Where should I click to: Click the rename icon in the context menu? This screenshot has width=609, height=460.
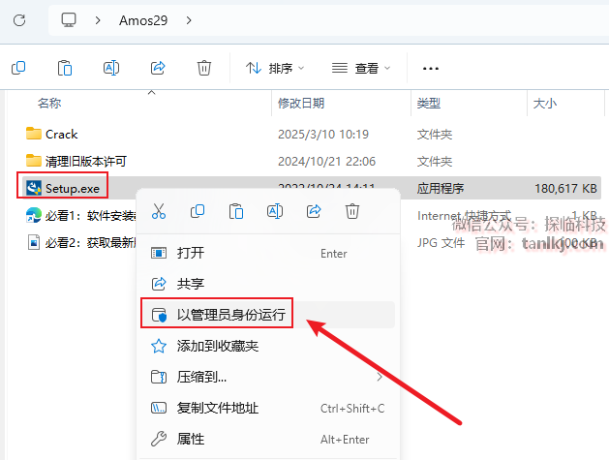(275, 211)
